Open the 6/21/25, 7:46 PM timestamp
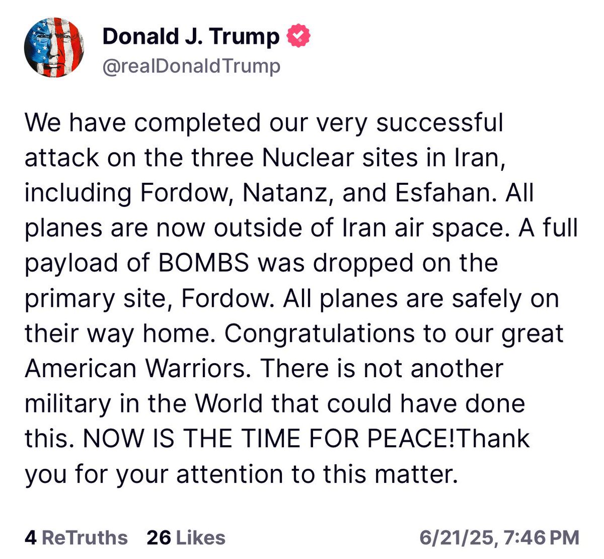The height and width of the screenshot is (559, 604). coord(499,537)
